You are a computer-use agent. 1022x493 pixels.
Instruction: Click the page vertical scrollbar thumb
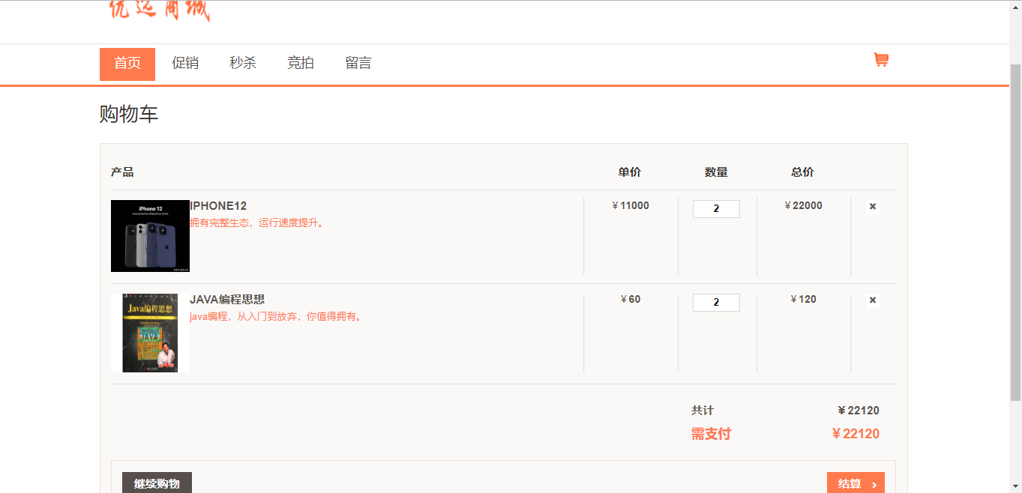click(1015, 232)
